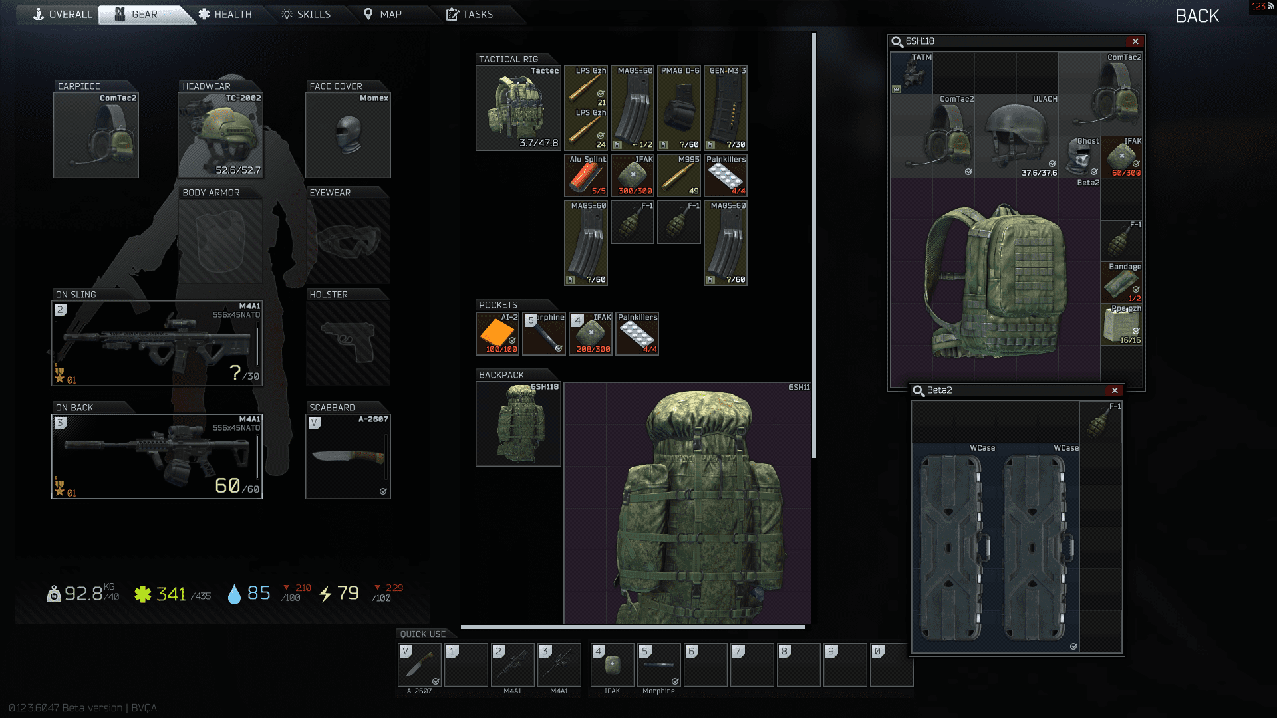Switch to the Skills tab
1277x718 pixels.
tap(306, 14)
